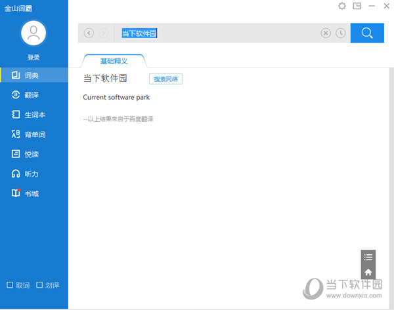This screenshot has width=394, height=310.
Task: Open the floating list menu icon
Action: point(368,257)
